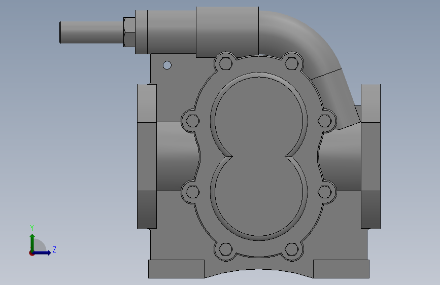
Task: Select the upper-right side hex bolt on the cover
Action: click(325, 121)
